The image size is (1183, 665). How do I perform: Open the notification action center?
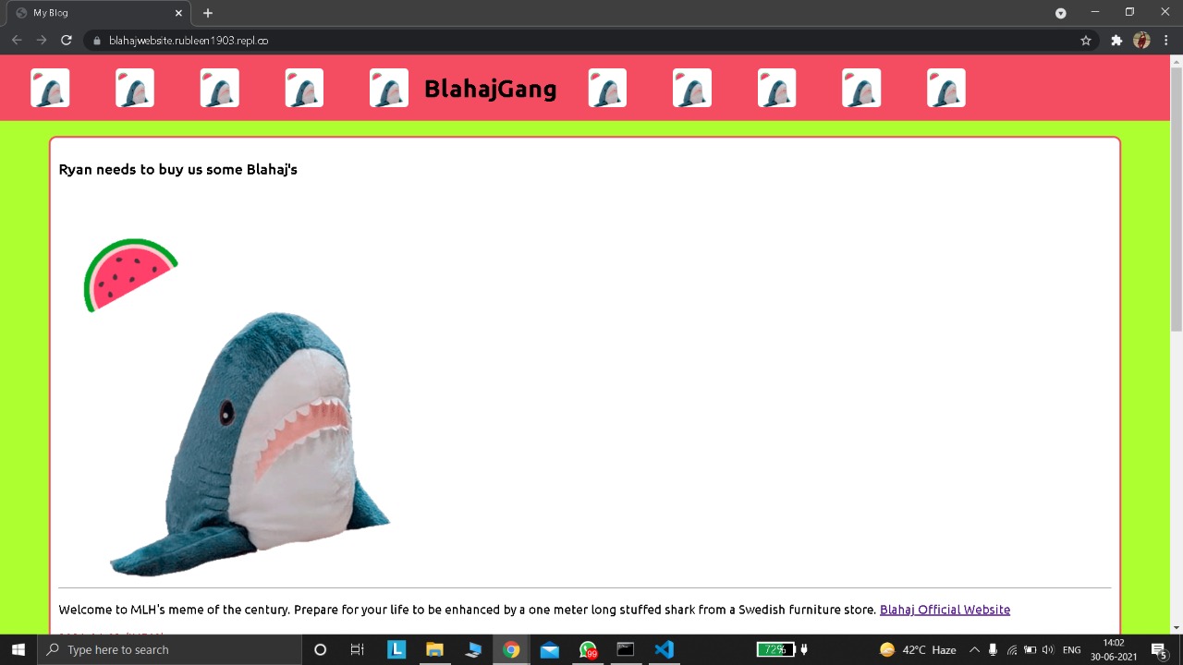tap(1159, 649)
